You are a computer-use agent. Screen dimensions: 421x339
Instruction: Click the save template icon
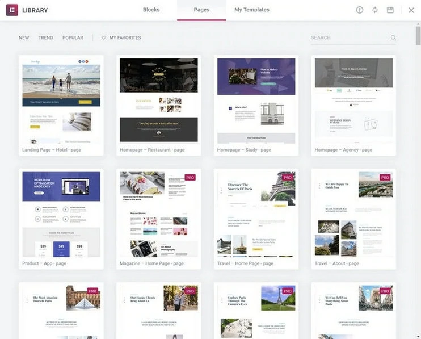390,10
